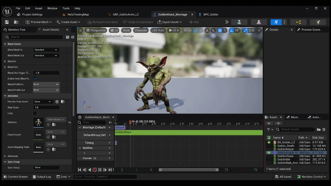Open the Physics asset mode icon
Image resolution: width=331 pixels, height=186 pixels.
click(x=318, y=22)
